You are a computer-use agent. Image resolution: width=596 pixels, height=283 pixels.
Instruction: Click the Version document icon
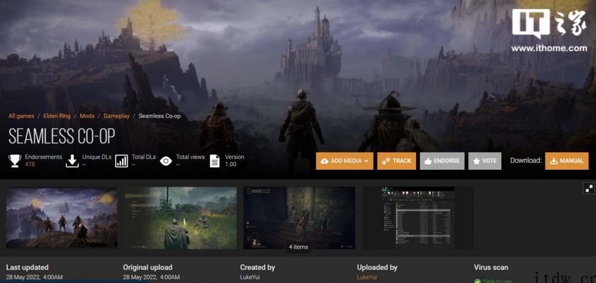pos(215,161)
